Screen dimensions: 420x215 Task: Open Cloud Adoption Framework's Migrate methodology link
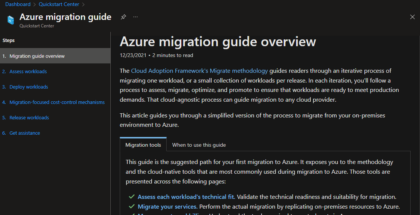click(199, 71)
